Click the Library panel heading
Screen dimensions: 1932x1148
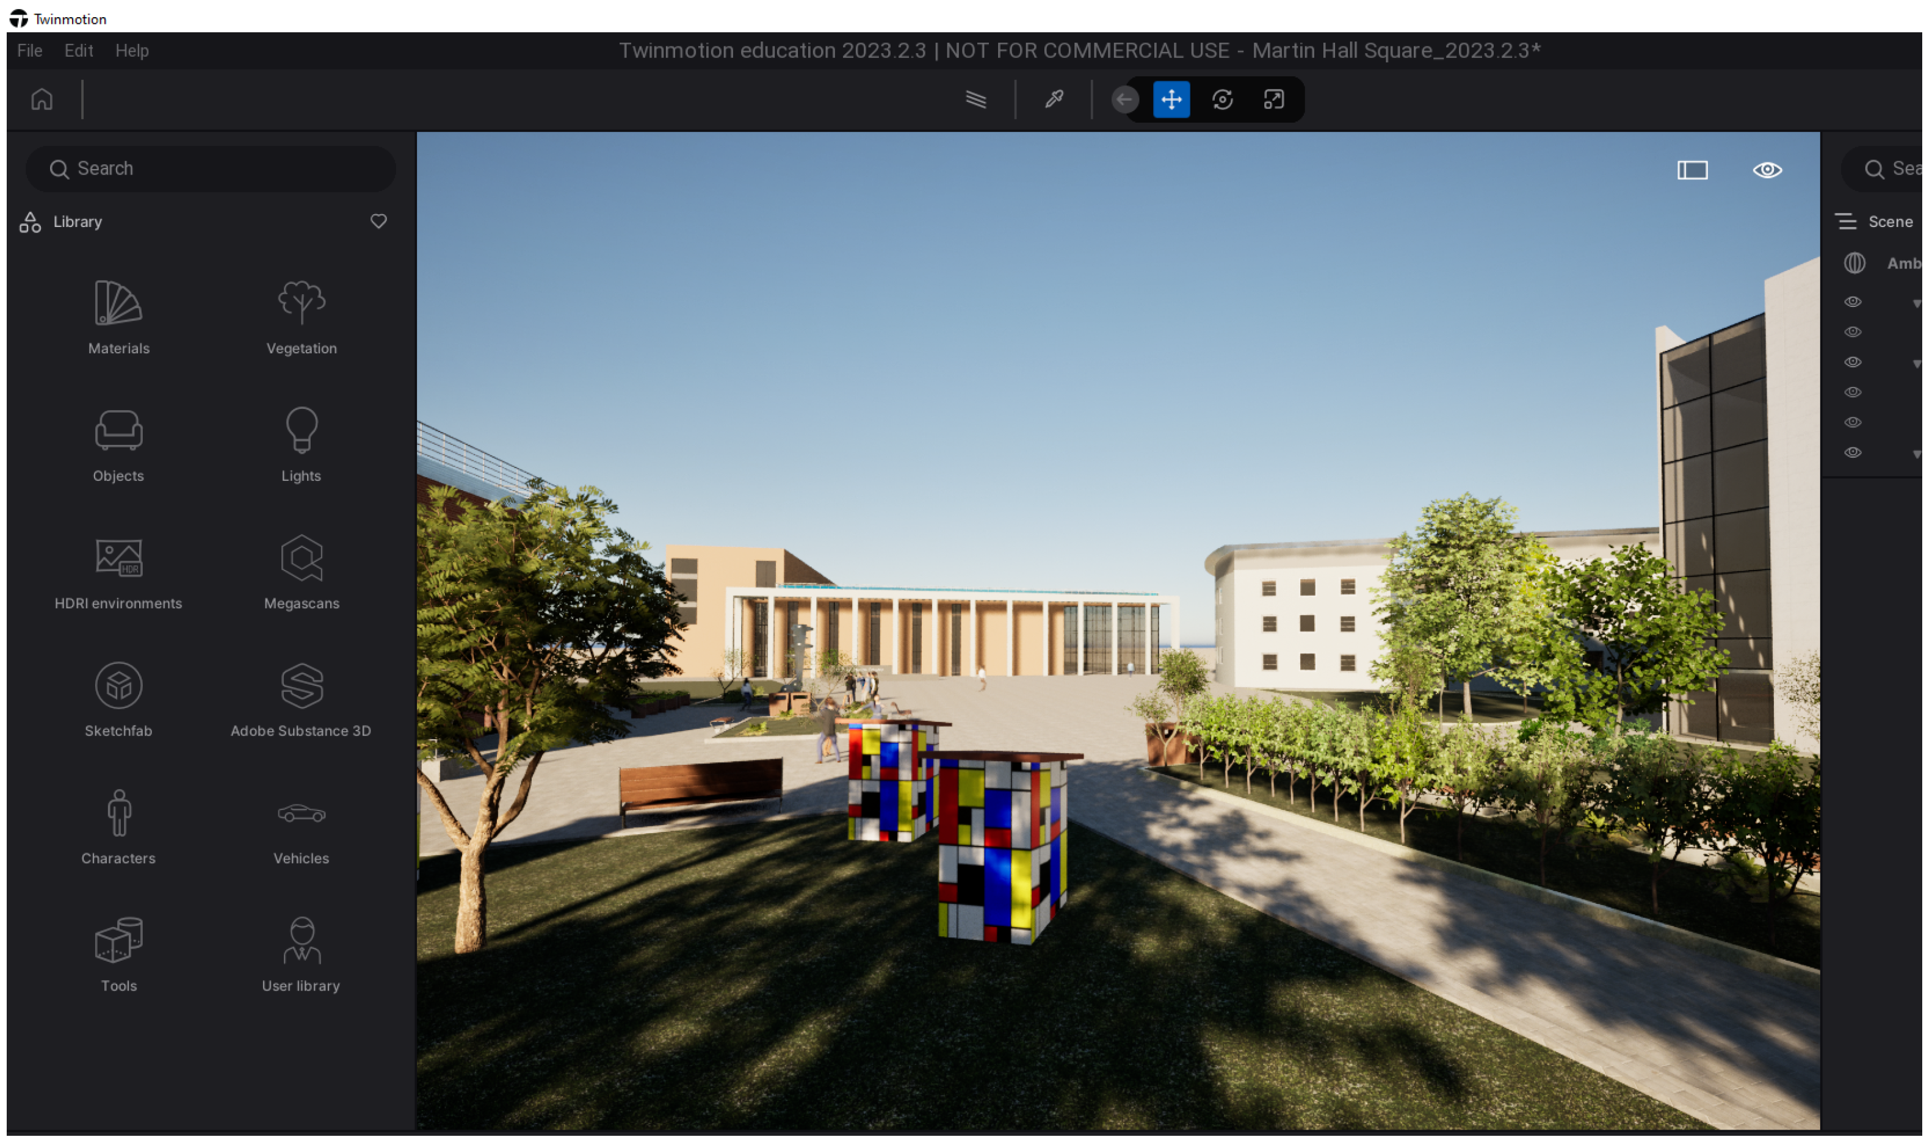point(78,222)
